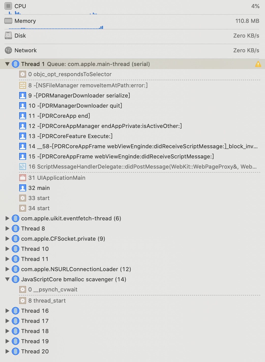Image resolution: width=265 pixels, height=362 pixels.
Task: Select frame '12 -[PDRCoreAppManager endAppPrivate:isActiveOther:]'
Action: 105,126
